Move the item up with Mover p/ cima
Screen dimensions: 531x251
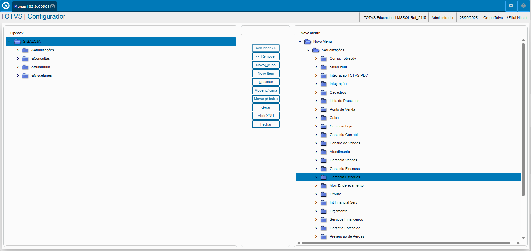tap(266, 90)
